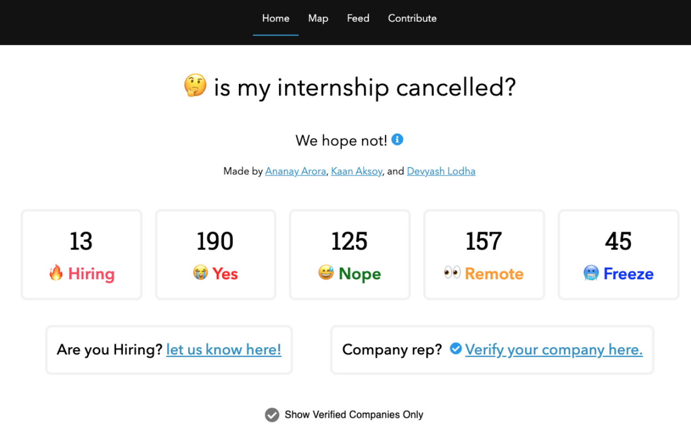This screenshot has width=691, height=441.
Task: Go to the Contribute tab
Action: coord(412,18)
